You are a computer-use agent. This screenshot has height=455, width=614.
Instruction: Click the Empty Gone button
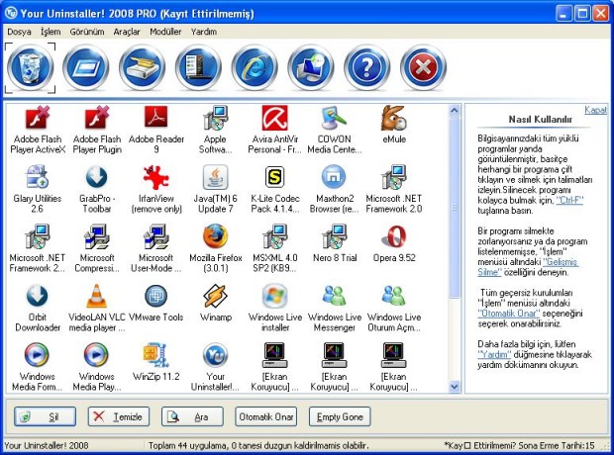coord(340,416)
